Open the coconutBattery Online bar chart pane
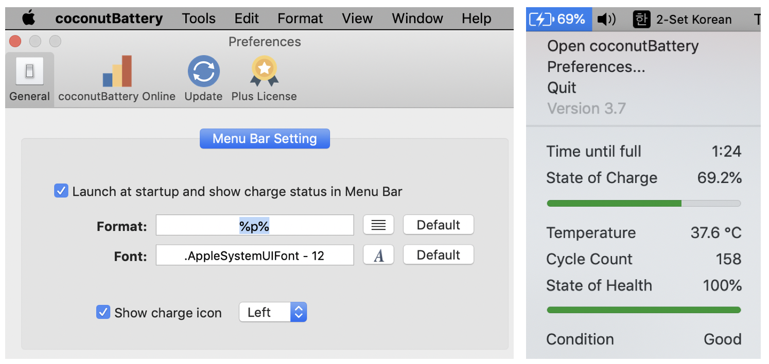769x364 pixels. pos(117,71)
